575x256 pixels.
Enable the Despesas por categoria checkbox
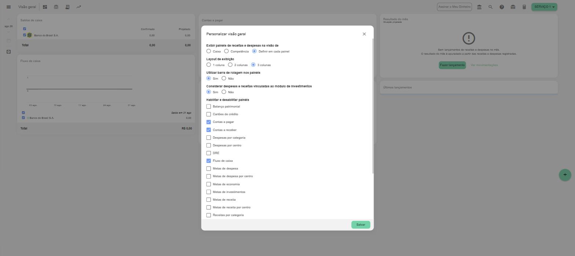pos(209,138)
